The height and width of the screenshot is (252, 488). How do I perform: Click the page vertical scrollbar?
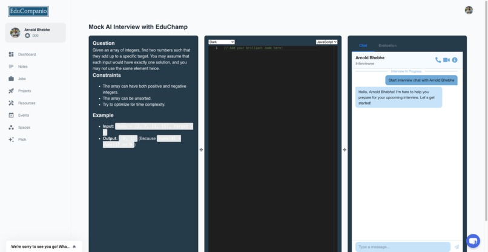coord(486,111)
